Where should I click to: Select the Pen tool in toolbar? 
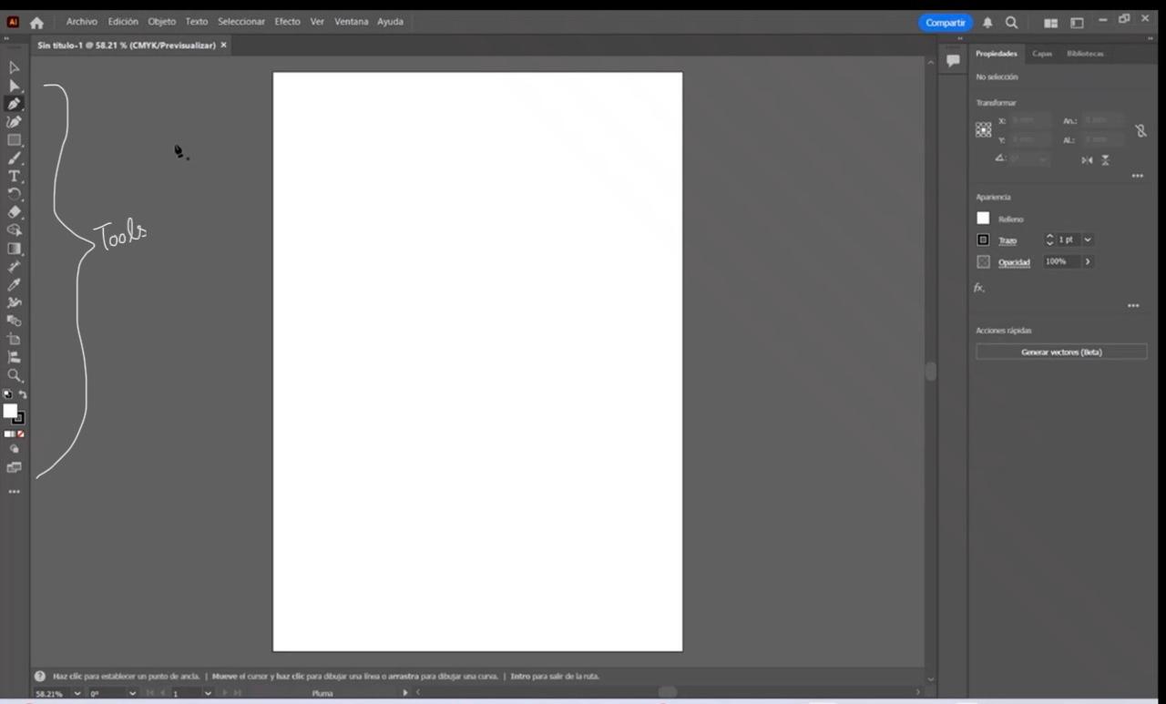(14, 104)
